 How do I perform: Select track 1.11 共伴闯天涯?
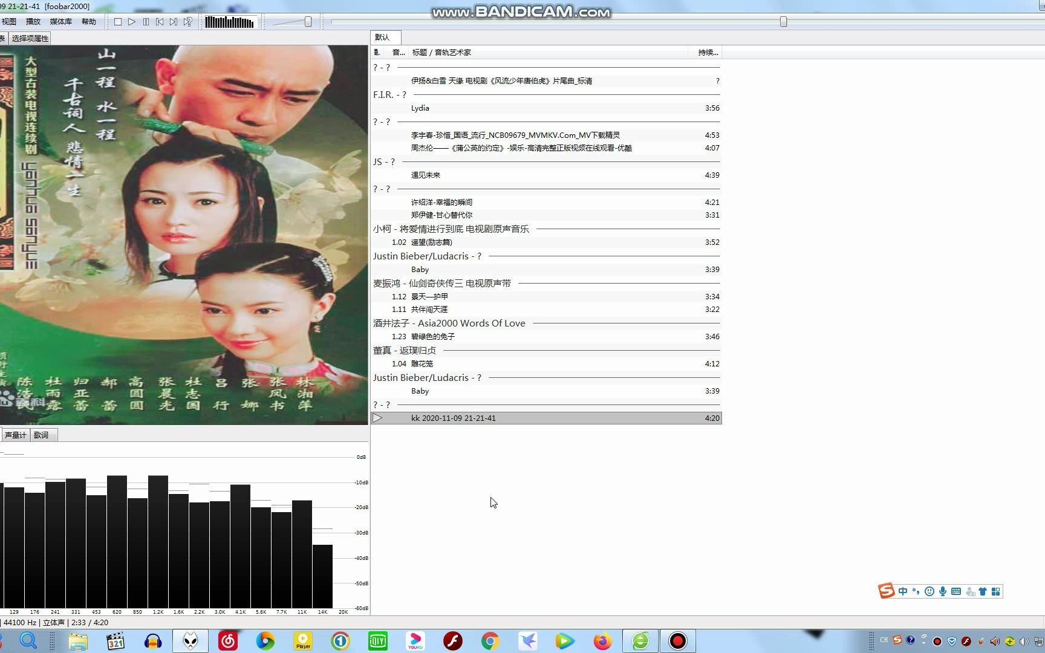[x=546, y=310]
